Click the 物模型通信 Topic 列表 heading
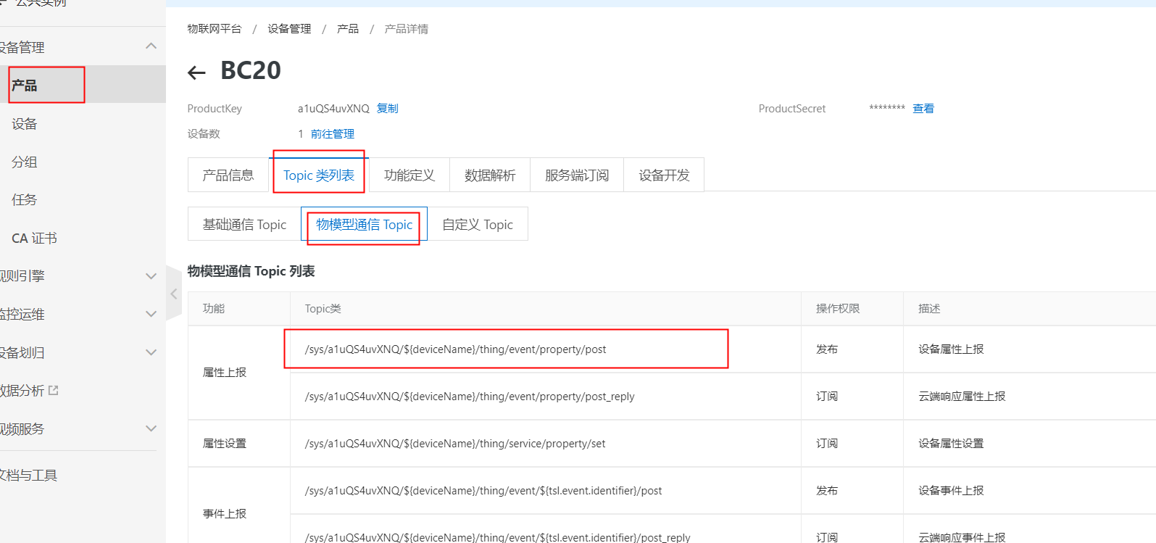This screenshot has width=1156, height=543. [251, 271]
